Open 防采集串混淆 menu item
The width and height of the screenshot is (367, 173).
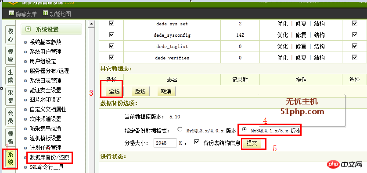point(45,128)
